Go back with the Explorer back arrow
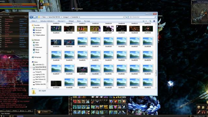The height and width of the screenshot is (117, 208). pos(31,17)
